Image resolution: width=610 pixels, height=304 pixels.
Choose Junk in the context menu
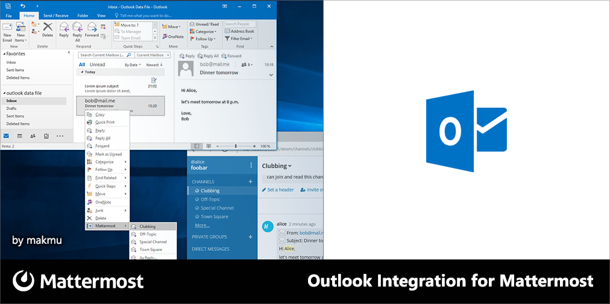(x=107, y=210)
